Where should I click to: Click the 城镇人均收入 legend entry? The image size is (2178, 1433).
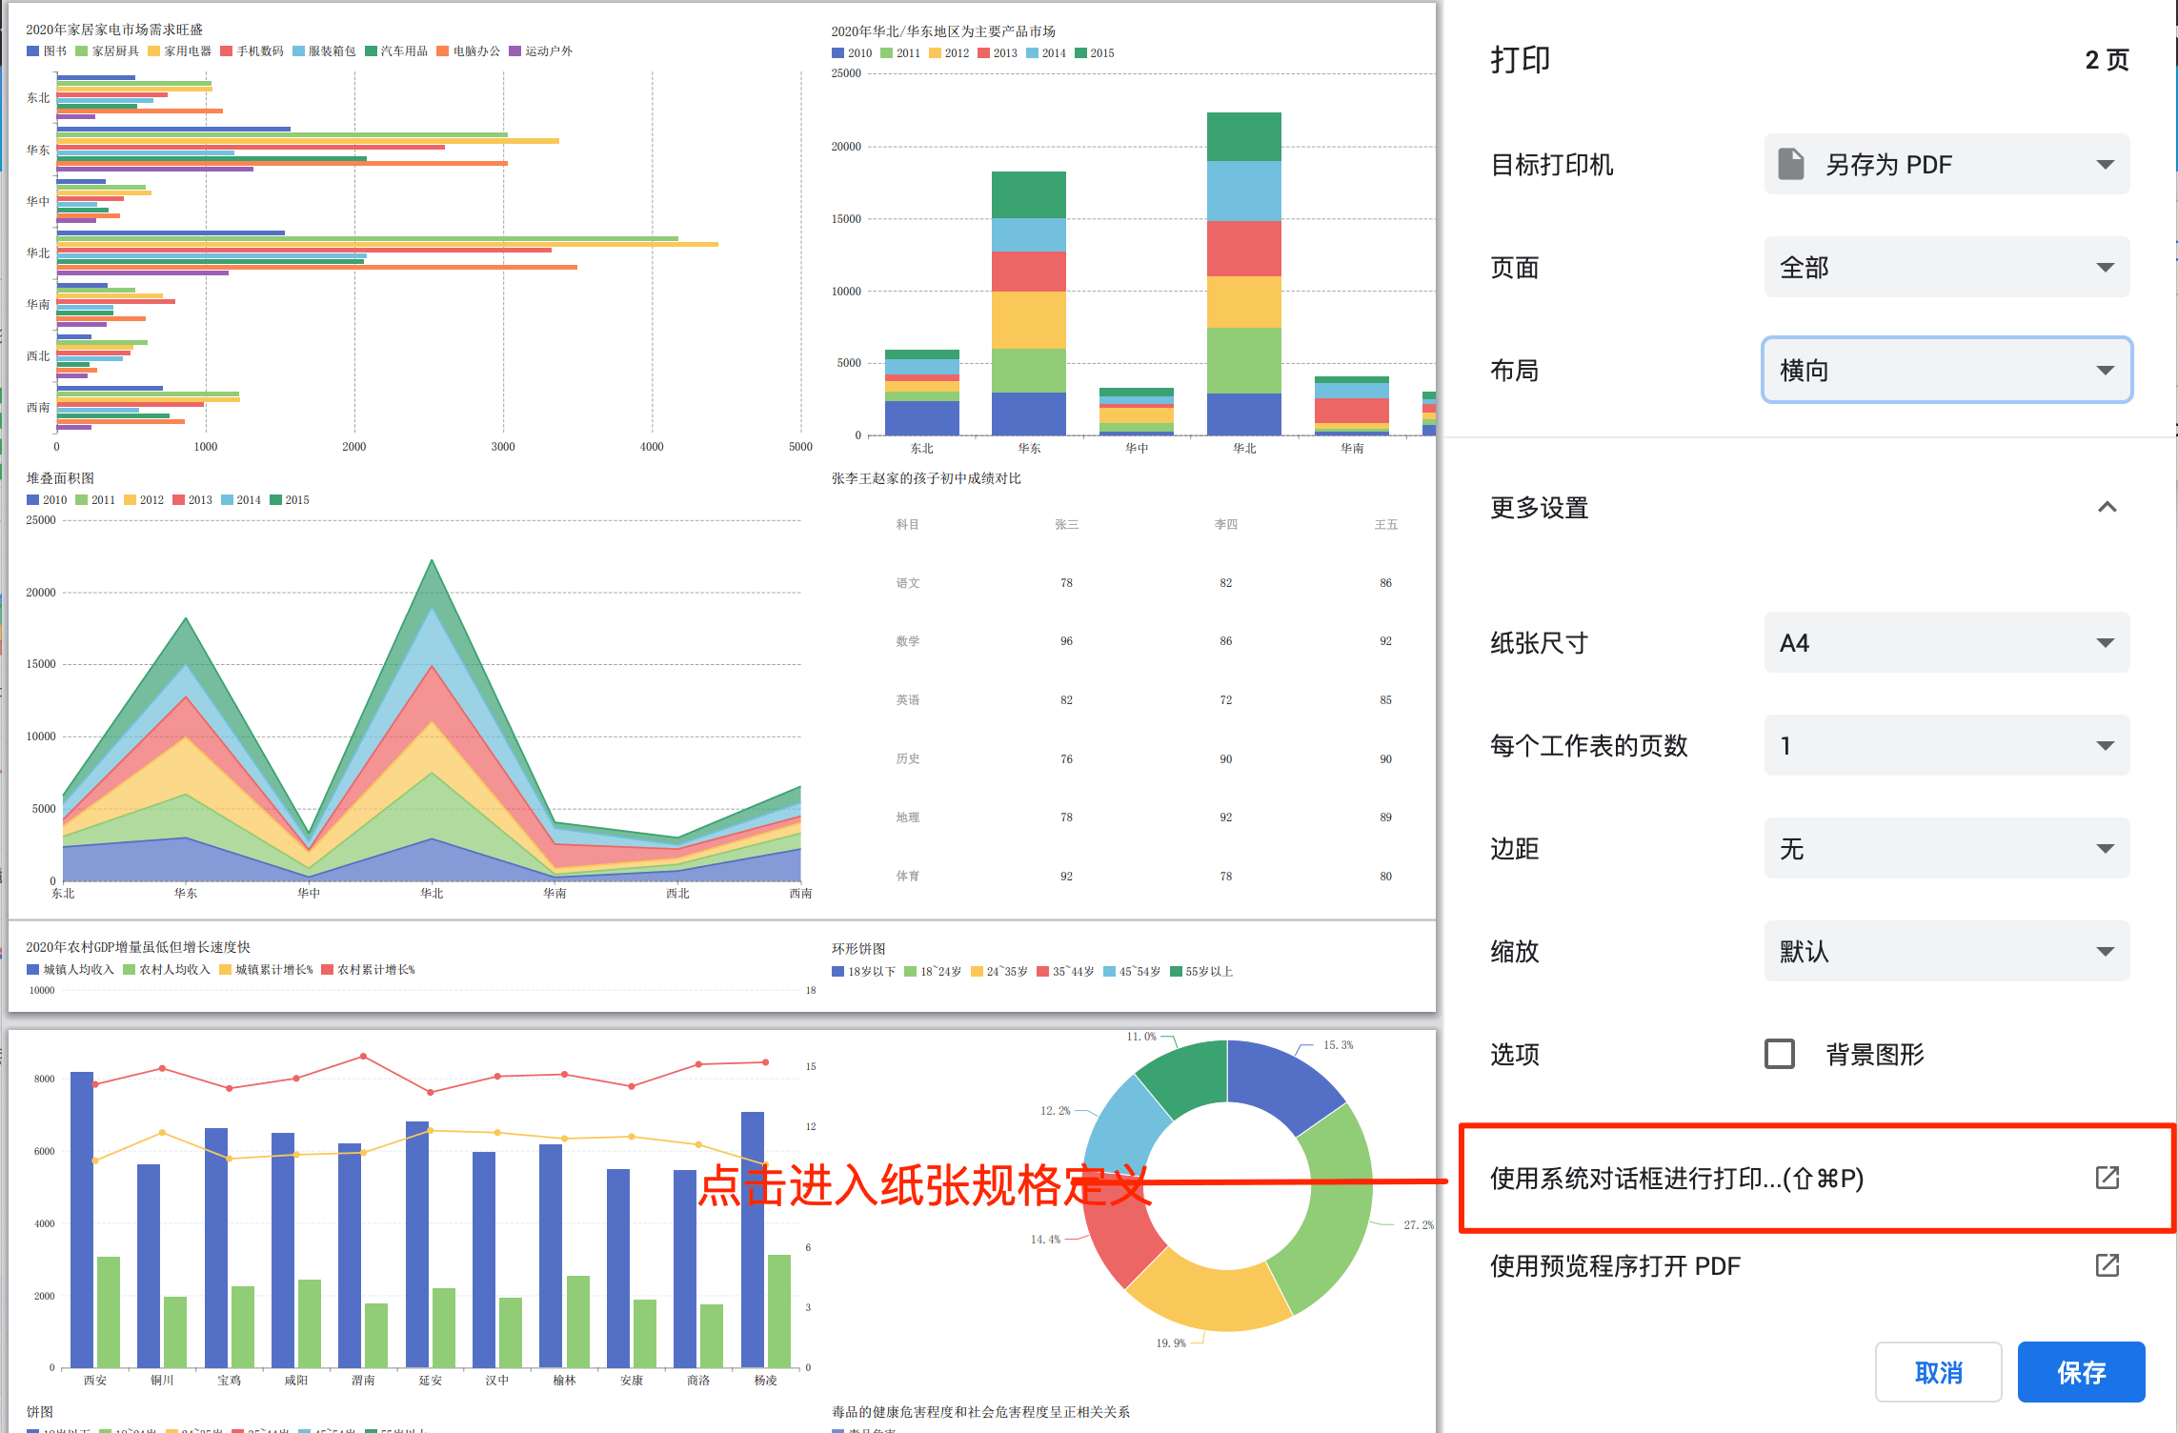coord(71,970)
